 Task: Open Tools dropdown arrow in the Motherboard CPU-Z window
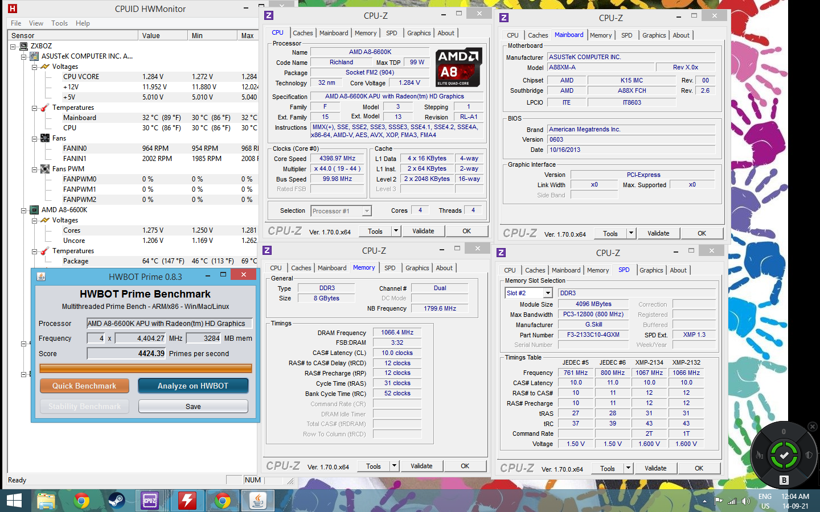(x=630, y=233)
